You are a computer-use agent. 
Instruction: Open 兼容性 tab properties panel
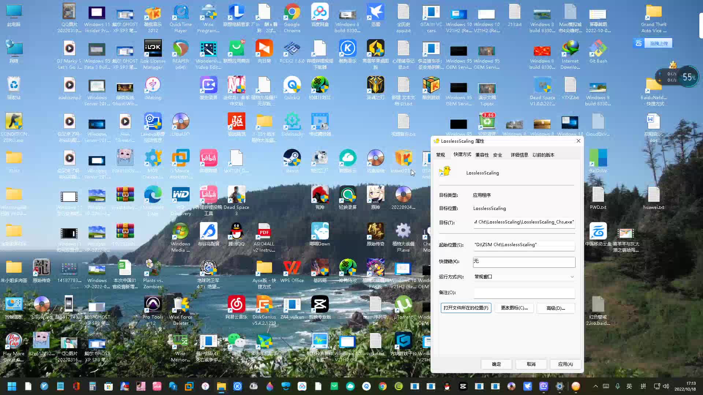coord(482,155)
